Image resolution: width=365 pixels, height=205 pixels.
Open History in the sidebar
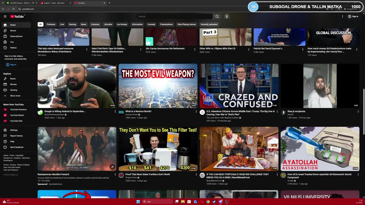[16, 48]
